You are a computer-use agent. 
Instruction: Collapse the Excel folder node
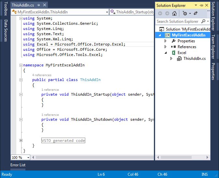coord(166,53)
